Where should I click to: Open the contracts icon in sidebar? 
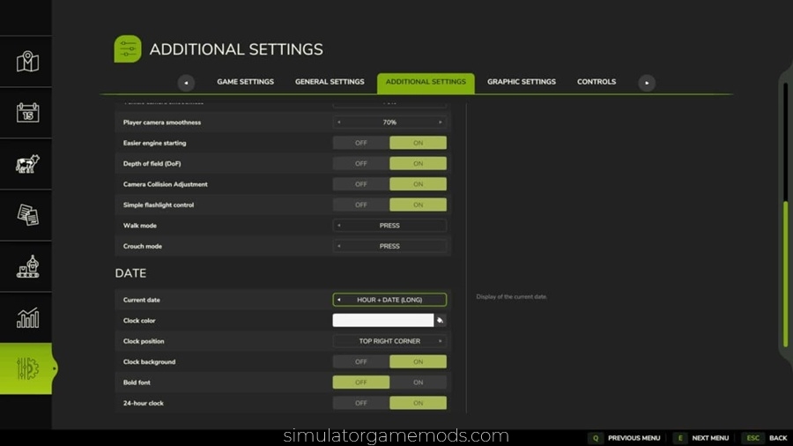coord(27,215)
